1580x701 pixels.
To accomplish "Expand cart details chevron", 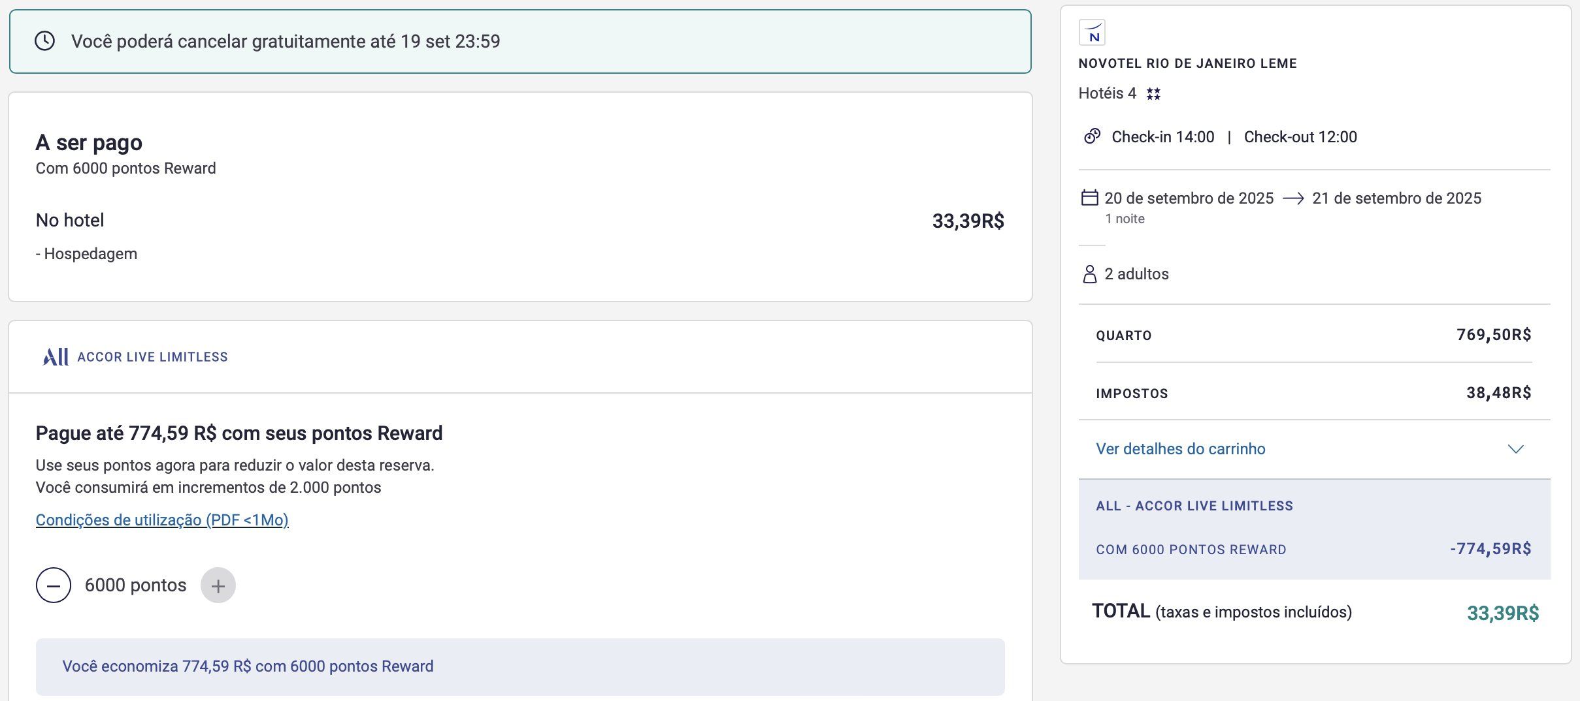I will click(x=1515, y=449).
